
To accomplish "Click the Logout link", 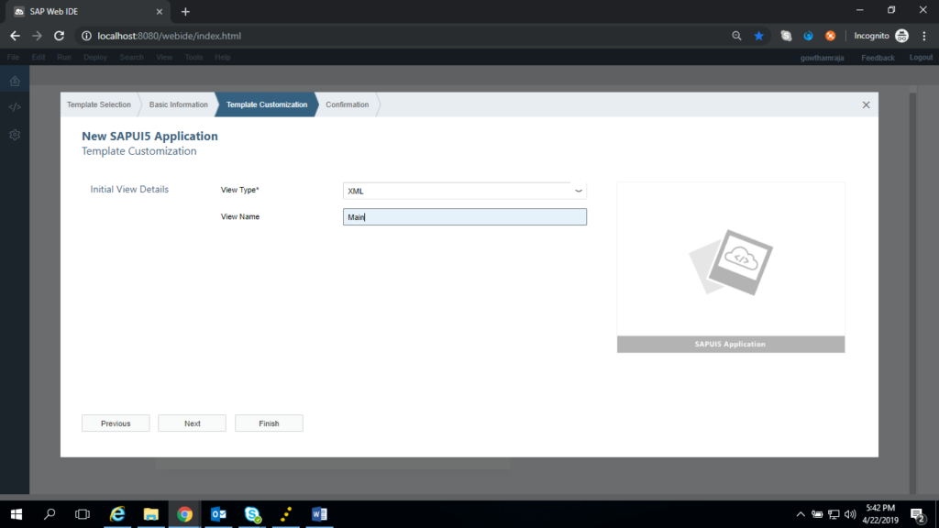I will coord(921,58).
